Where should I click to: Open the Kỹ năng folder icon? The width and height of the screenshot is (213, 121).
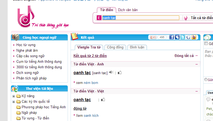18,96
